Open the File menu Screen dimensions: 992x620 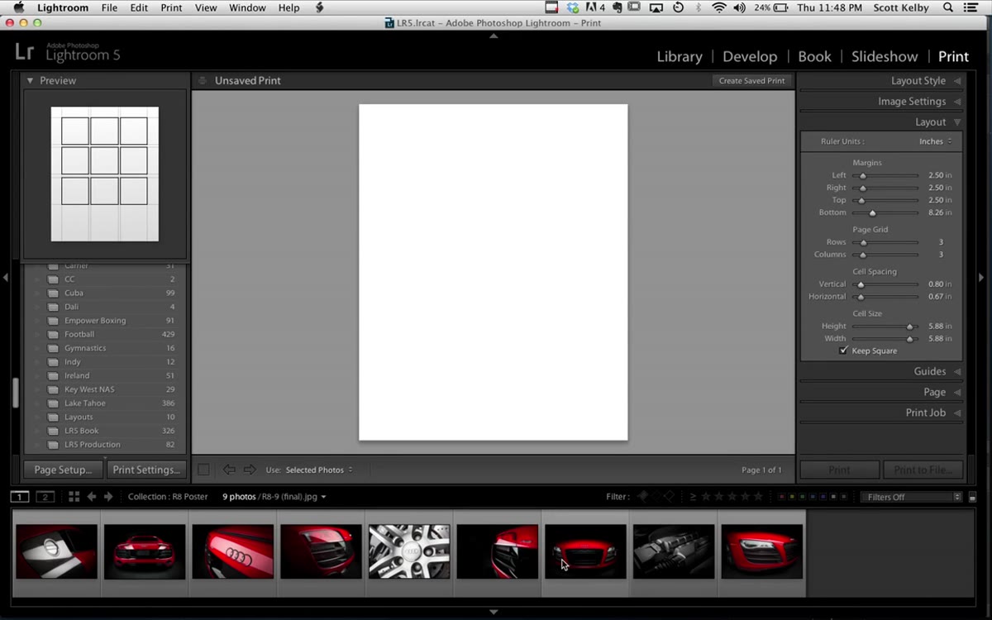(109, 7)
